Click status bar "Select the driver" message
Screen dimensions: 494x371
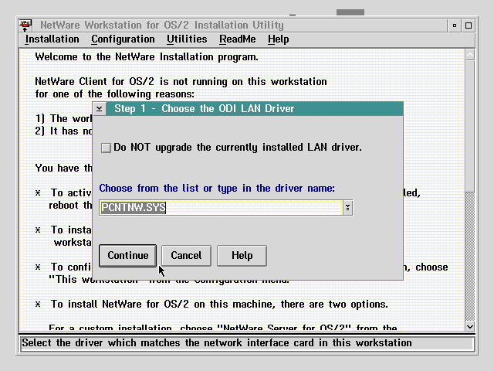(x=217, y=343)
